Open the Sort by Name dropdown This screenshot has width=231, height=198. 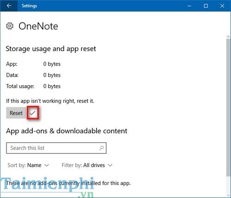(x=28, y=165)
